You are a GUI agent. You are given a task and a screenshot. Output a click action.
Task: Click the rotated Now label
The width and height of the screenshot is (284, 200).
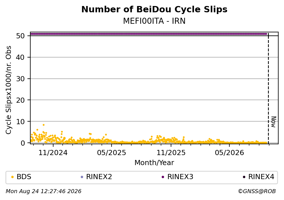[273, 122]
